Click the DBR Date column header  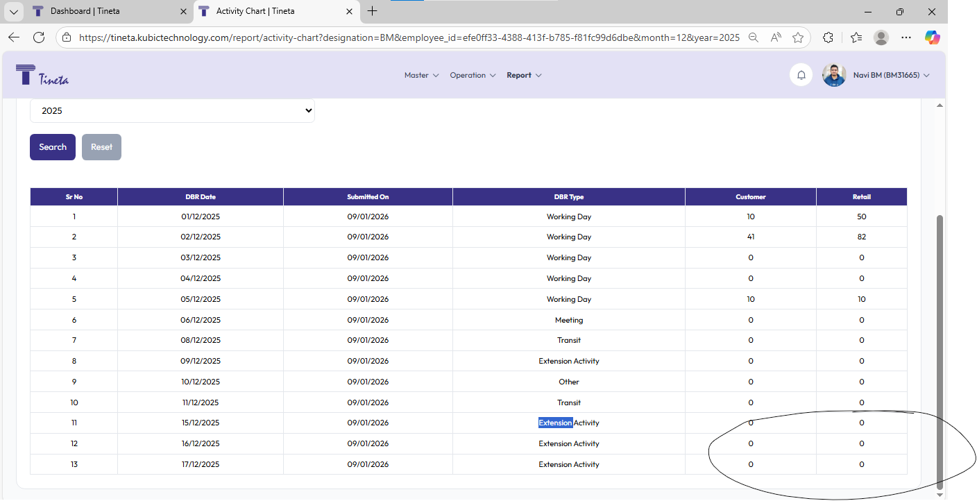[x=201, y=197]
